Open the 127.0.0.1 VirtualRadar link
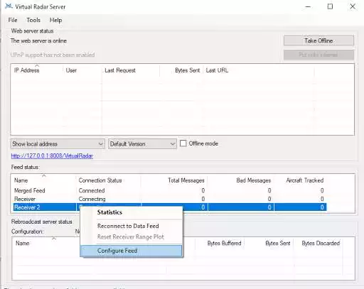Image resolution: width=364 pixels, height=289 pixels. tap(52, 156)
